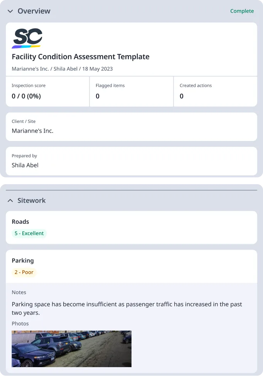Select the Client / Site field
Viewport: 263px width, 376px height.
click(x=131, y=127)
